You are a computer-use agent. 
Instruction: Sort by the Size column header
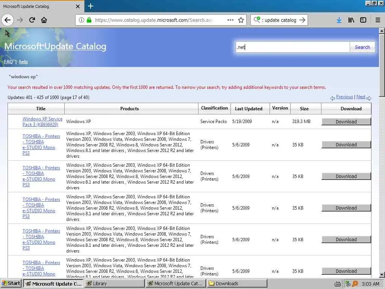304,109
